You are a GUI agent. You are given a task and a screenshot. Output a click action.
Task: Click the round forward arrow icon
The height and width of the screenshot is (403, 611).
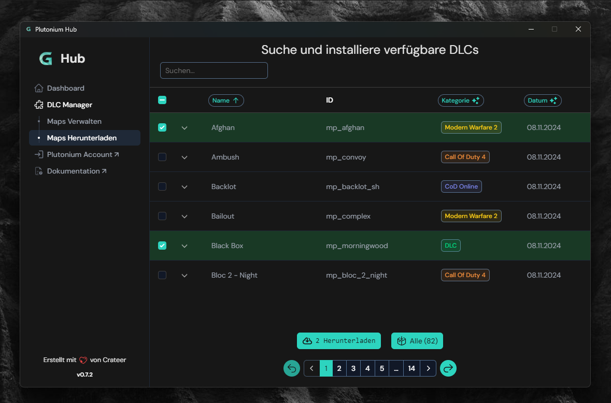(448, 368)
